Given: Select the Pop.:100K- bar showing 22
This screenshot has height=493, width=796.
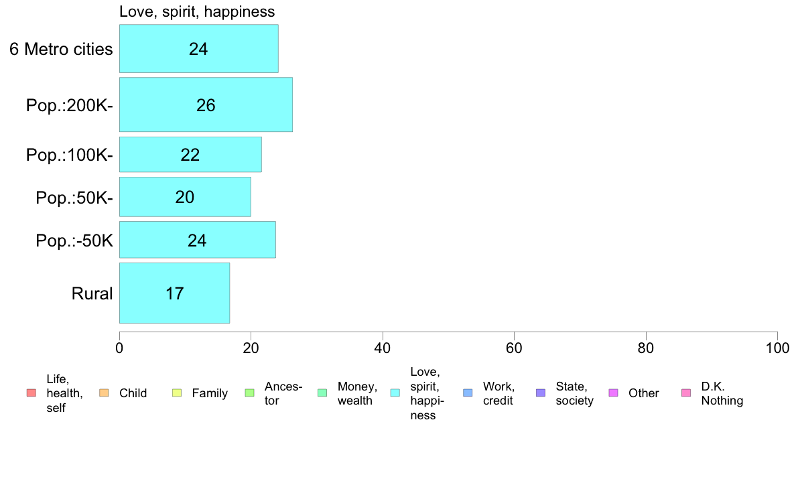Looking at the screenshot, I should 190,154.
